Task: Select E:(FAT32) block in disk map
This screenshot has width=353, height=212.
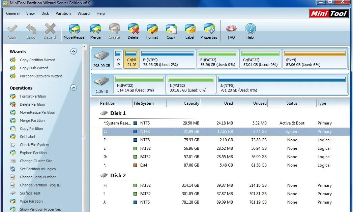Action: [x=218, y=59]
